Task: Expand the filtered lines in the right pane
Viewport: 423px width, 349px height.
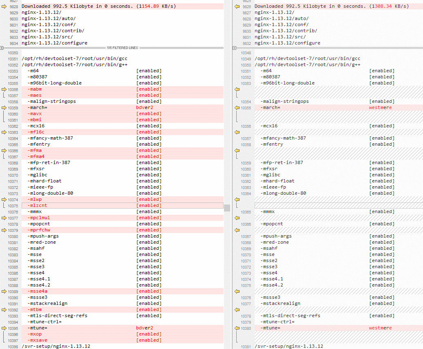Action: point(235,48)
